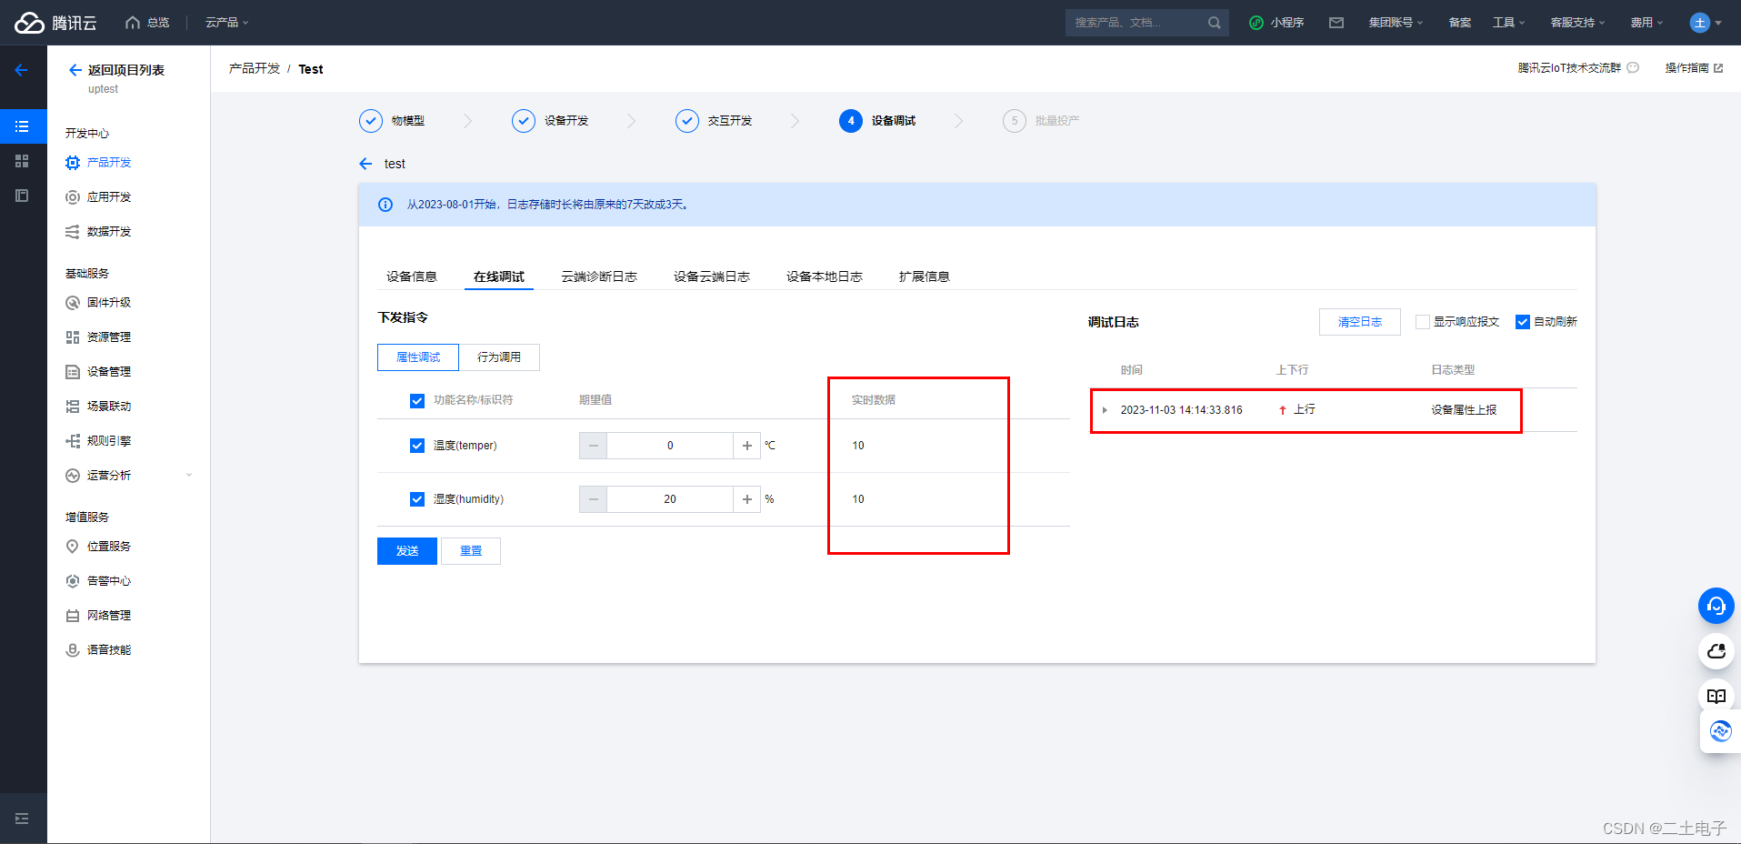This screenshot has height=844, width=1741.
Task: Click the search magnifier icon
Action: (x=1214, y=23)
